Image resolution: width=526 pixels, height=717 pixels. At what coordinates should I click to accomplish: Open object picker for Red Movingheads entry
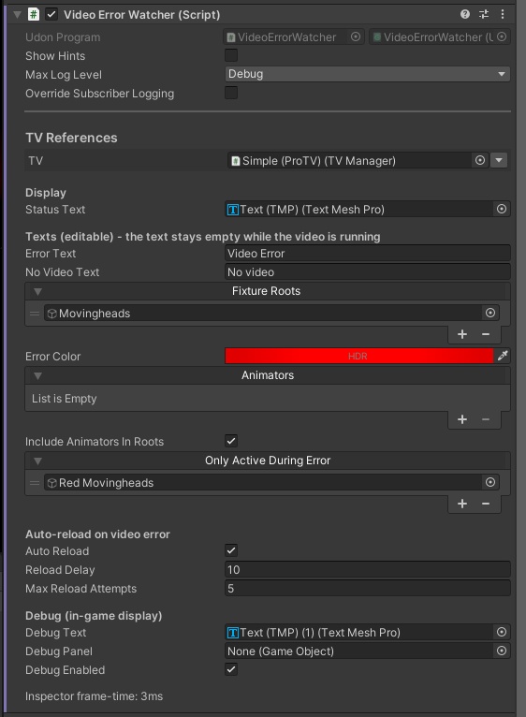(490, 482)
